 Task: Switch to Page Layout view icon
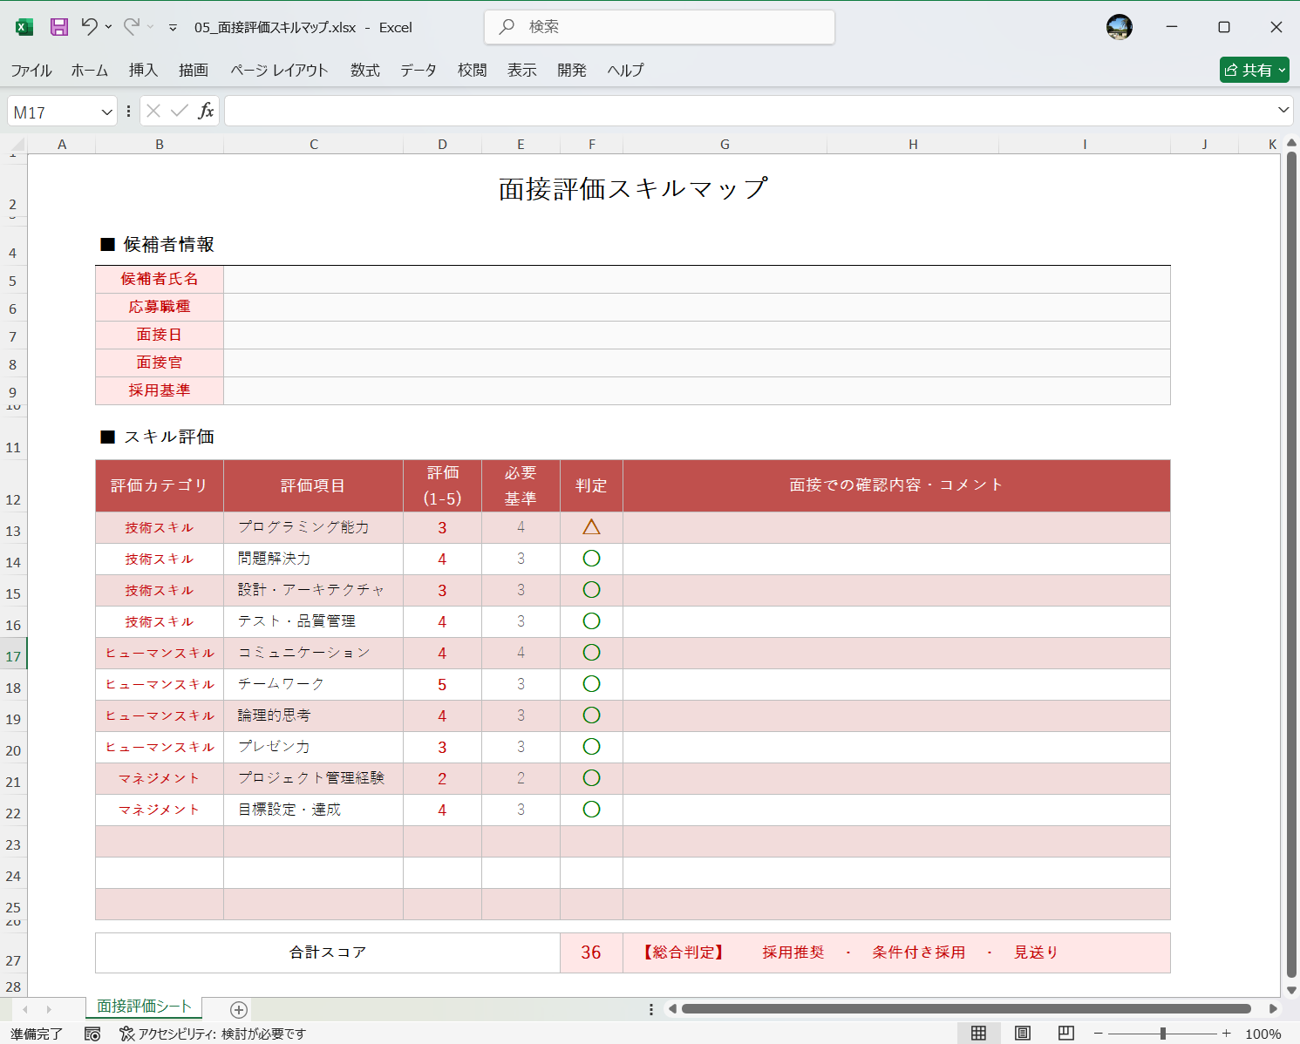(x=1022, y=1033)
